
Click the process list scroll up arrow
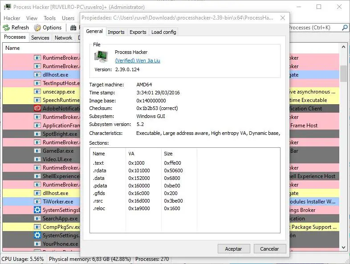point(343,47)
